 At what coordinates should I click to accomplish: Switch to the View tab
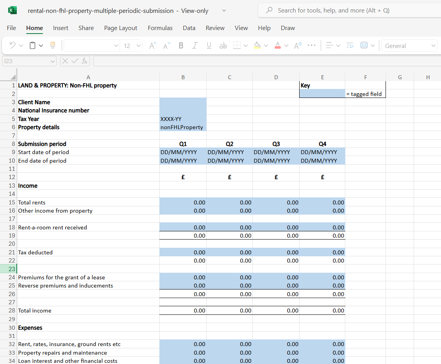click(x=241, y=28)
